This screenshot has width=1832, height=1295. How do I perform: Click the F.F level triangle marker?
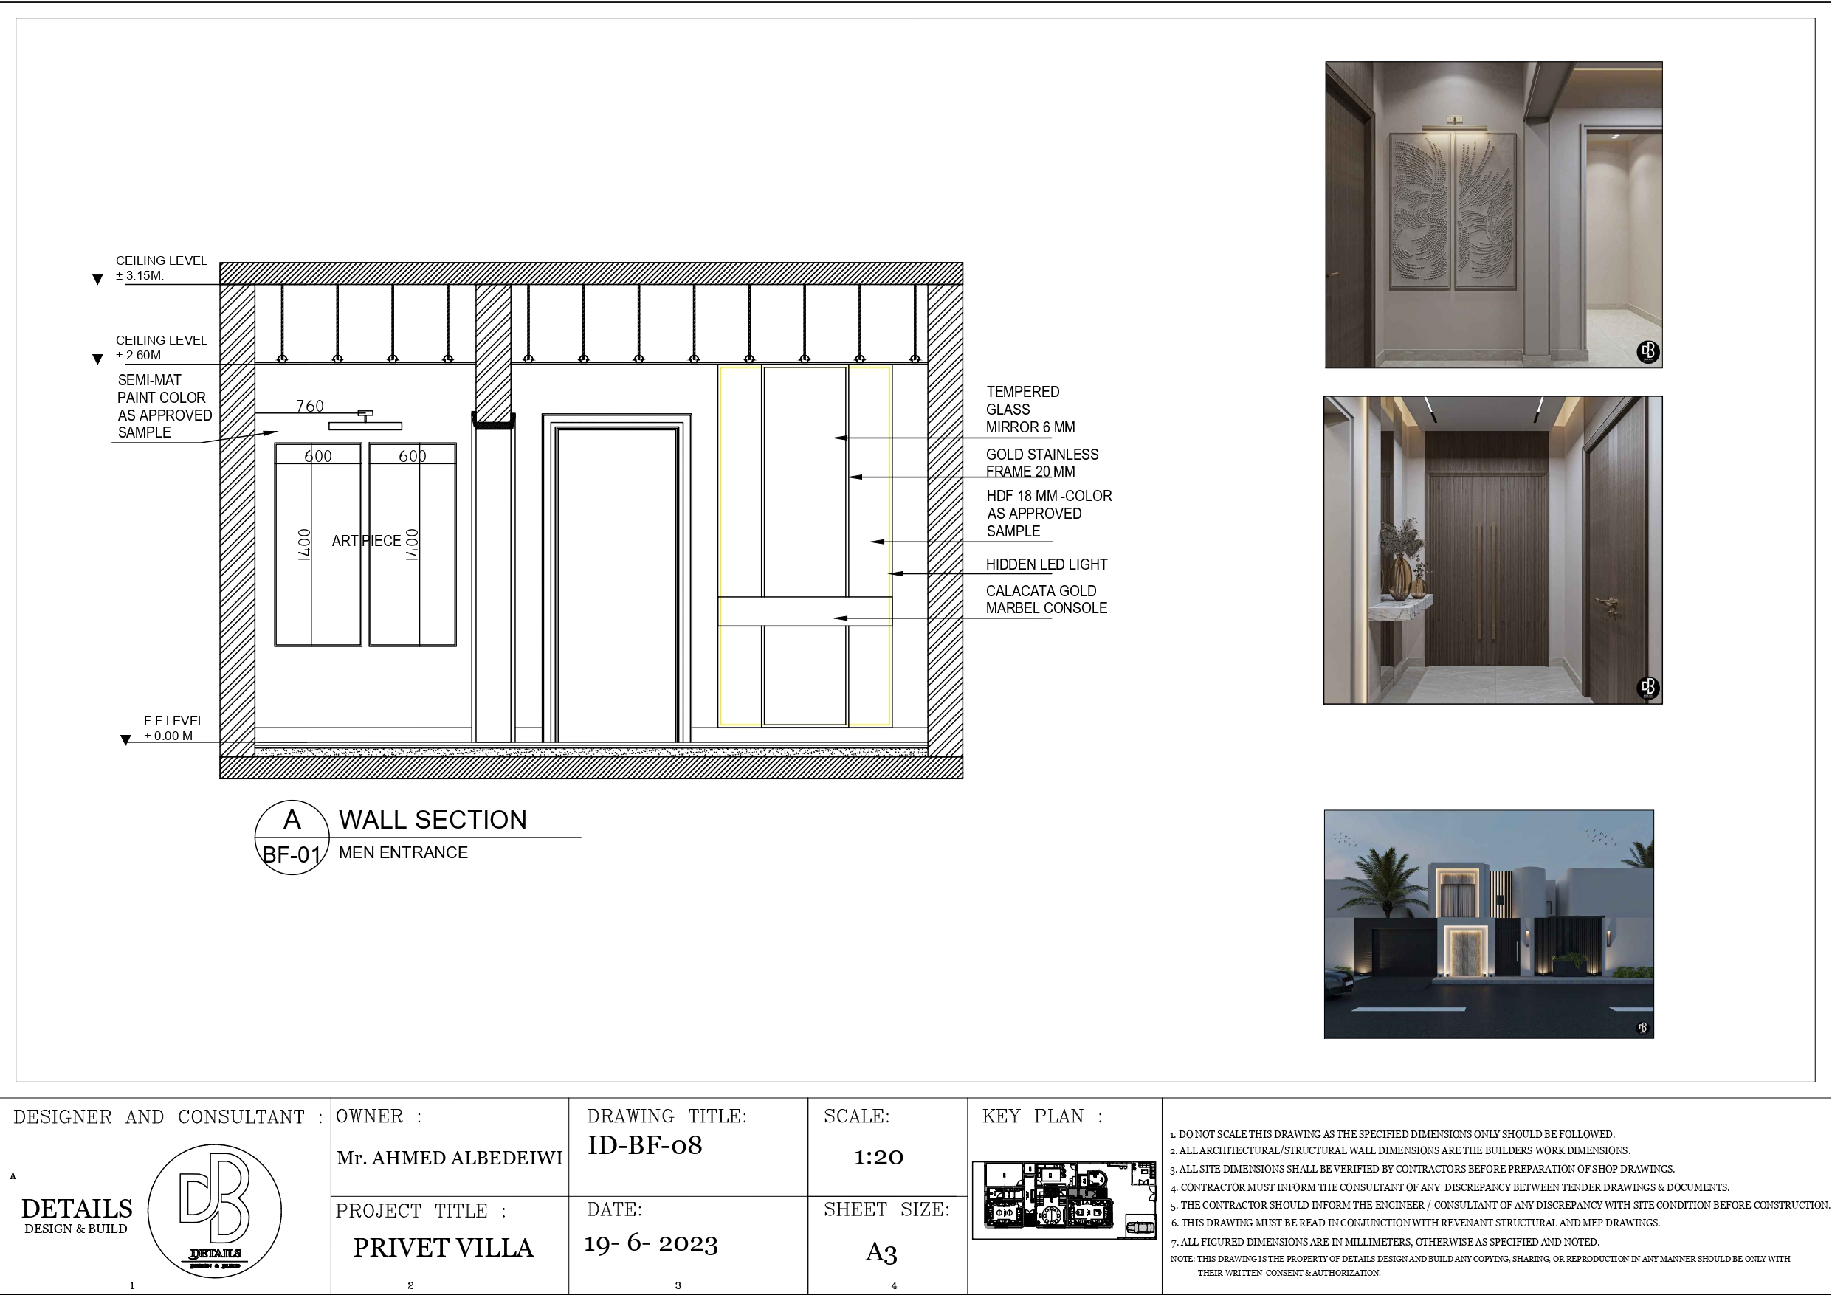125,740
